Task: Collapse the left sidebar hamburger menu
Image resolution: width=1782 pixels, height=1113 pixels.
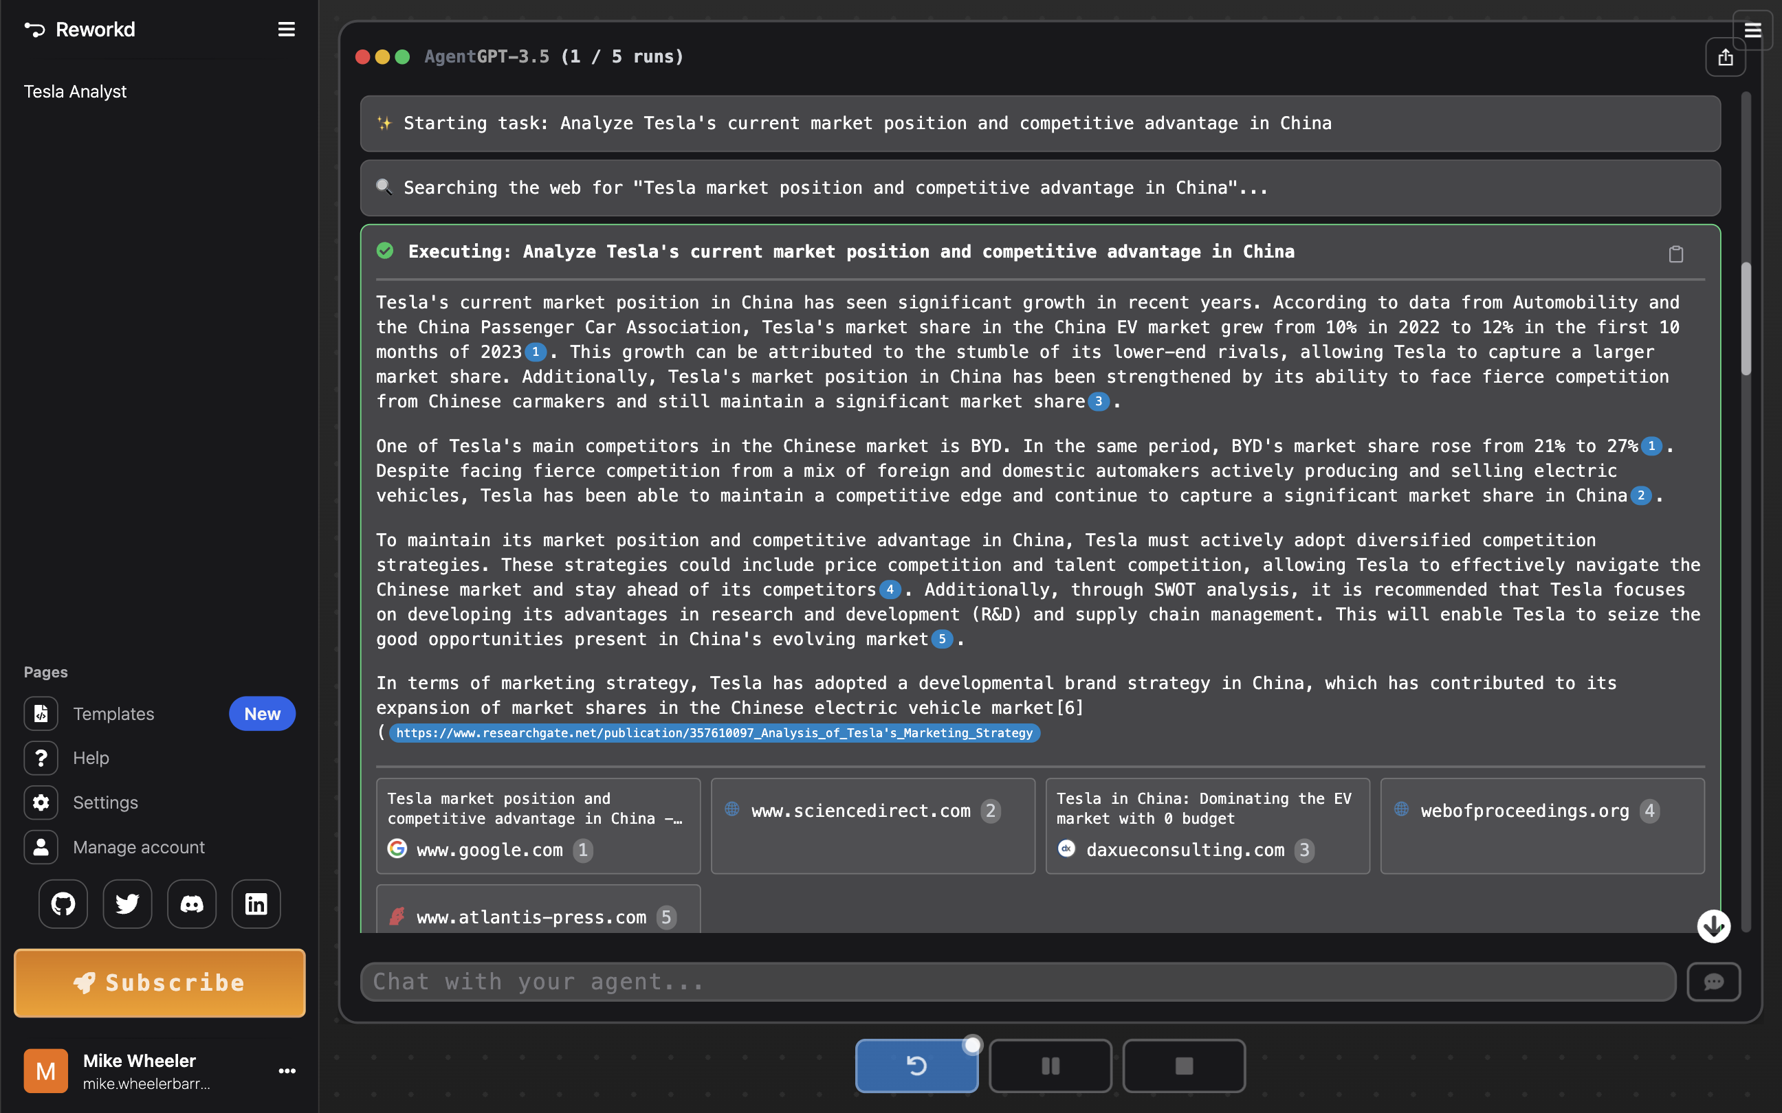Action: pos(287,30)
